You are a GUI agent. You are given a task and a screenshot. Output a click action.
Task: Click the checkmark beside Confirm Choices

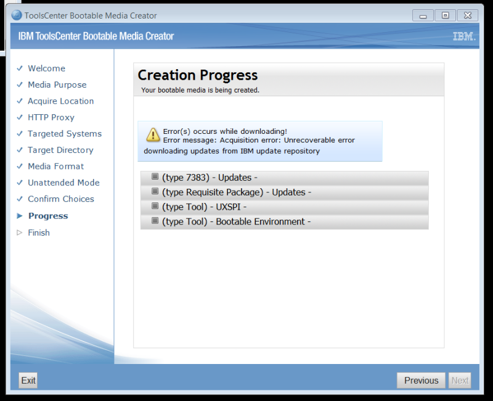(x=20, y=199)
